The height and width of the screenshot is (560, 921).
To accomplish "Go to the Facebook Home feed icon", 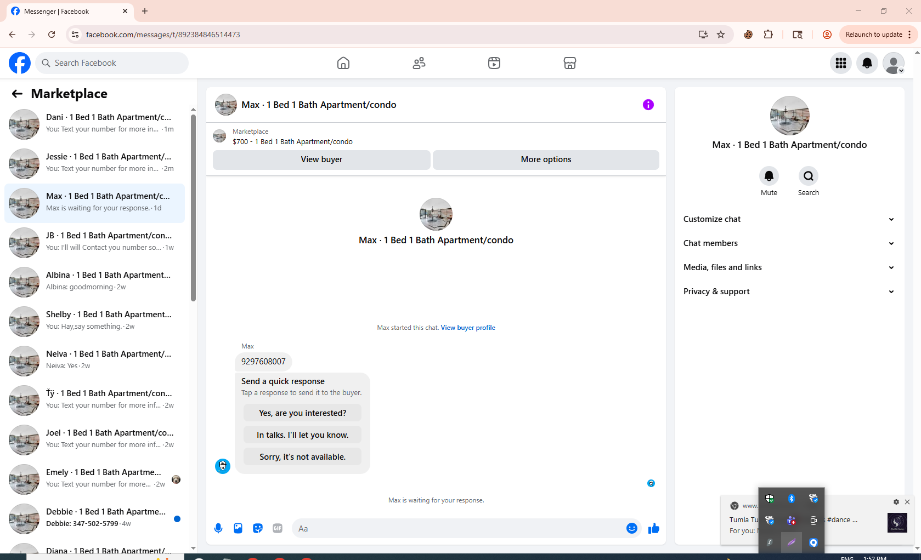I will click(x=343, y=63).
